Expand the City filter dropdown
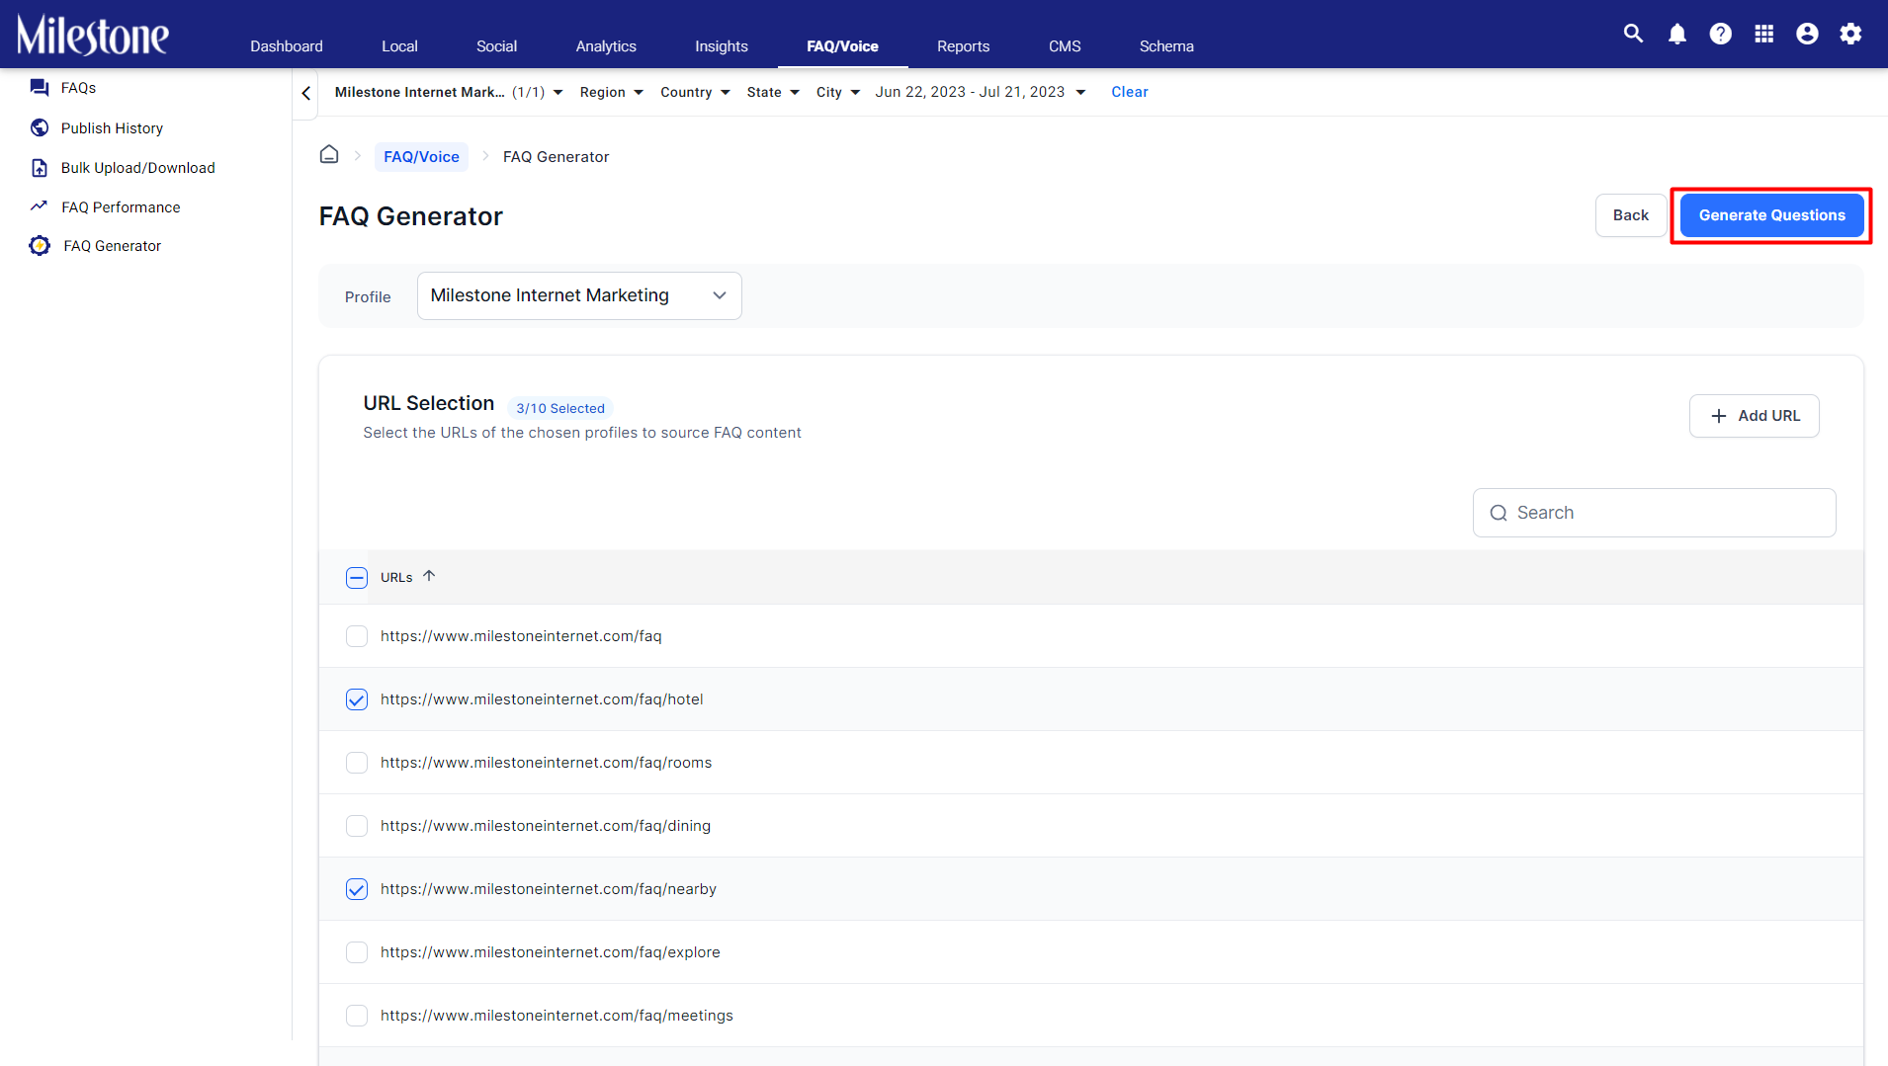The width and height of the screenshot is (1888, 1066). pos(838,92)
